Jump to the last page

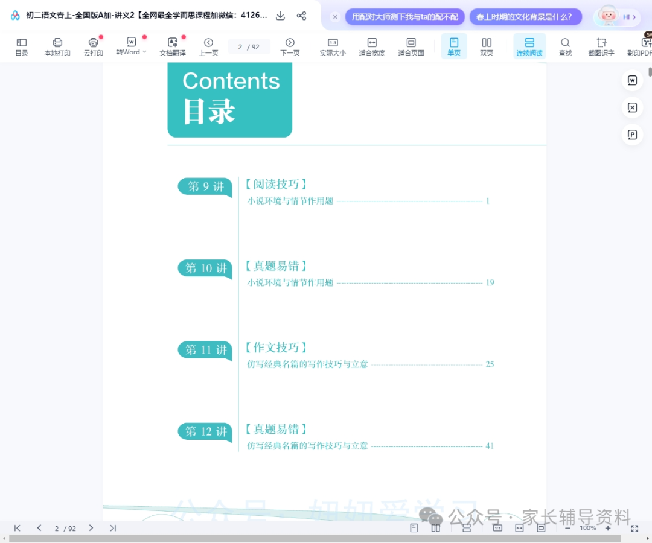click(x=113, y=528)
